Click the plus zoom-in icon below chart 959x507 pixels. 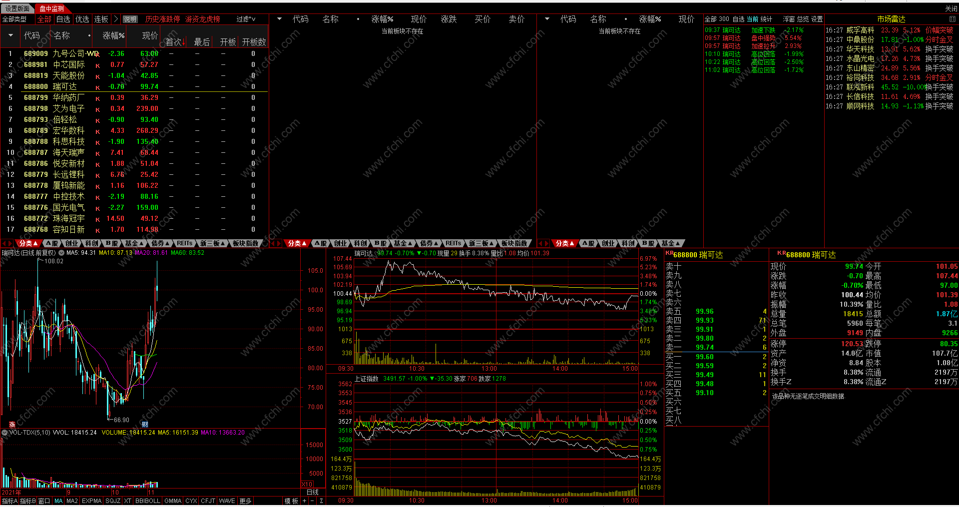click(304, 501)
